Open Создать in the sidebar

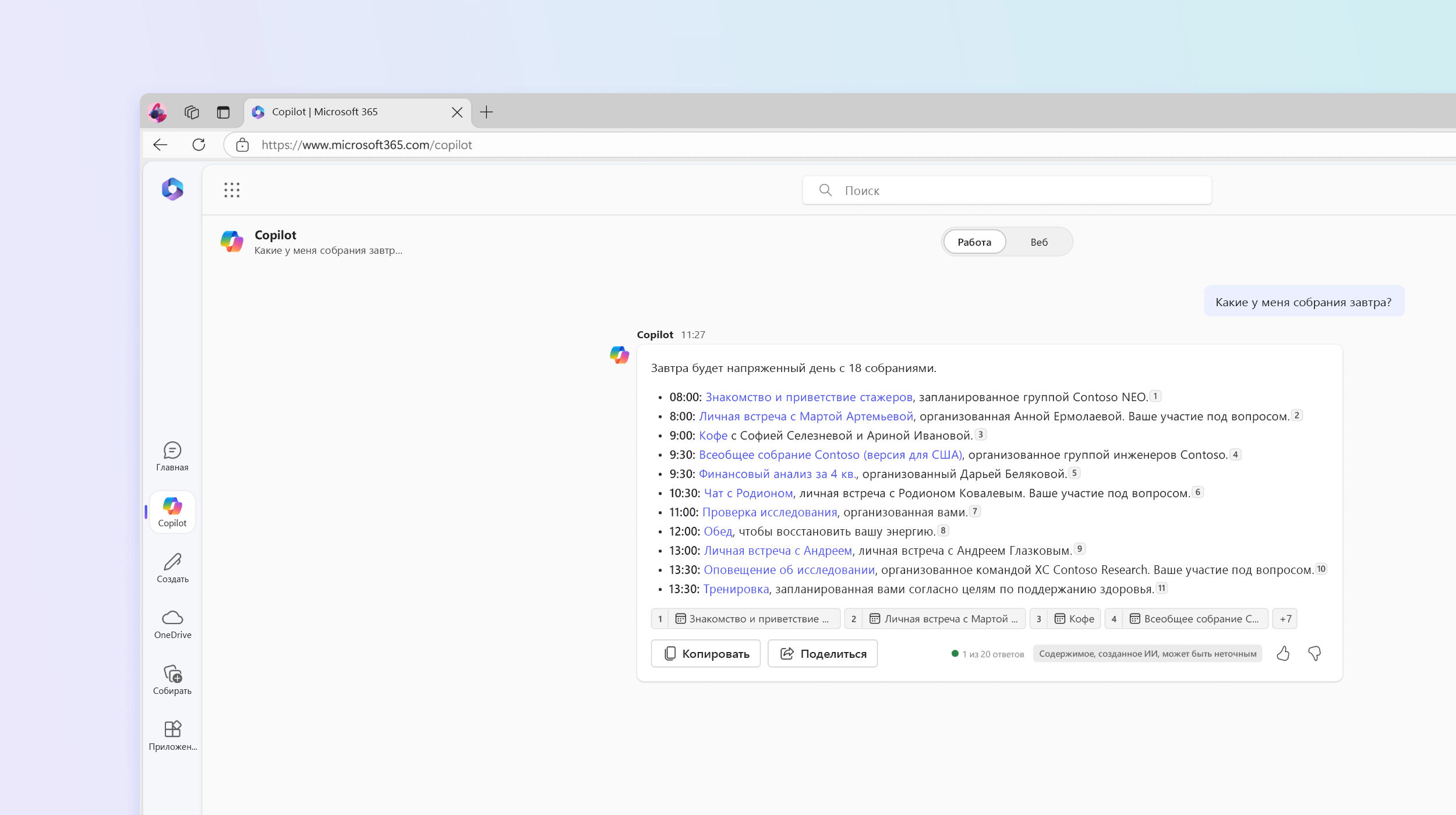pyautogui.click(x=172, y=568)
